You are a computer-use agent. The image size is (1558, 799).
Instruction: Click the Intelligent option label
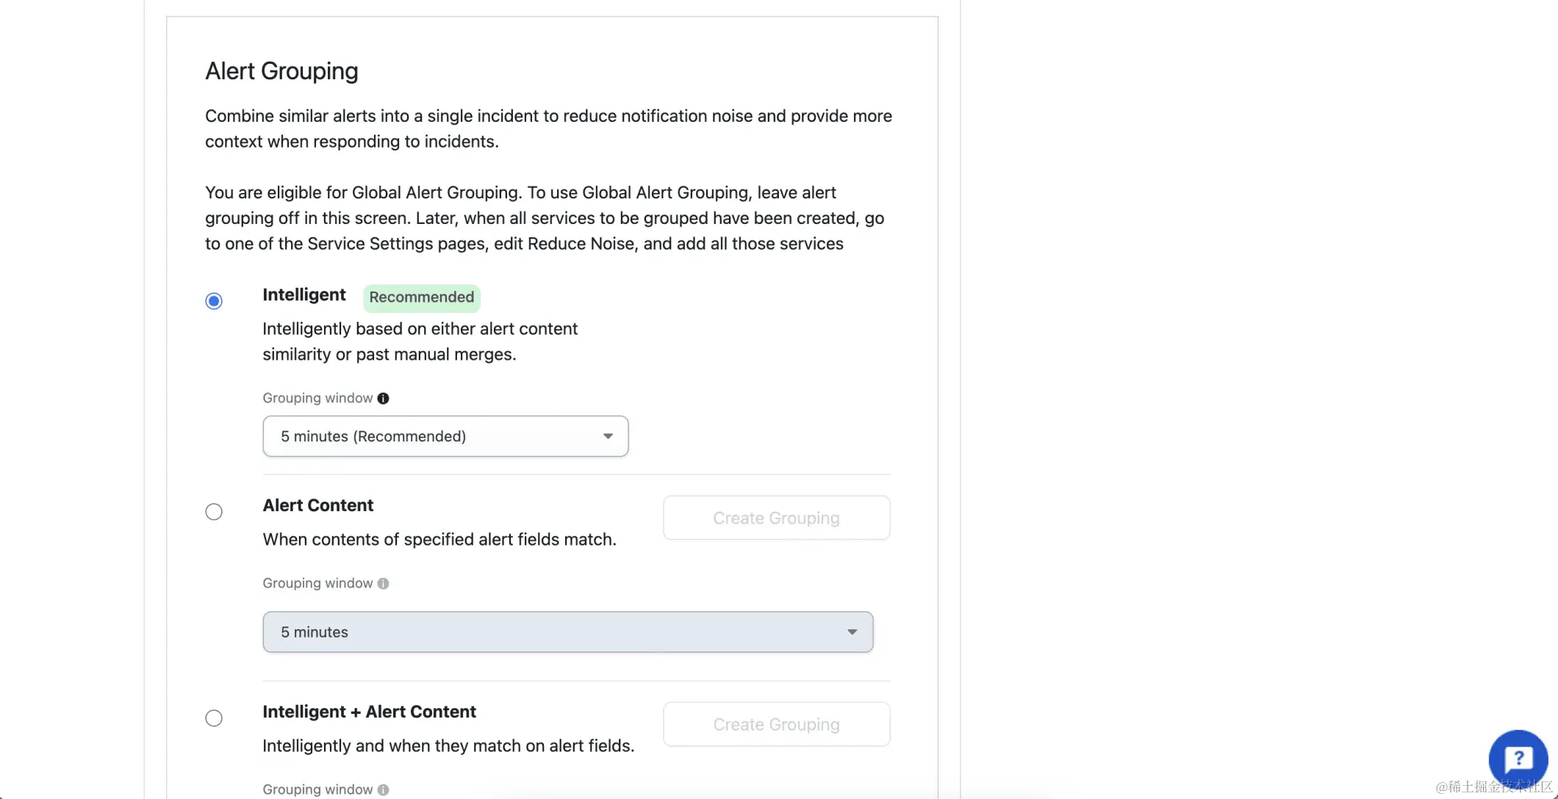tap(304, 294)
